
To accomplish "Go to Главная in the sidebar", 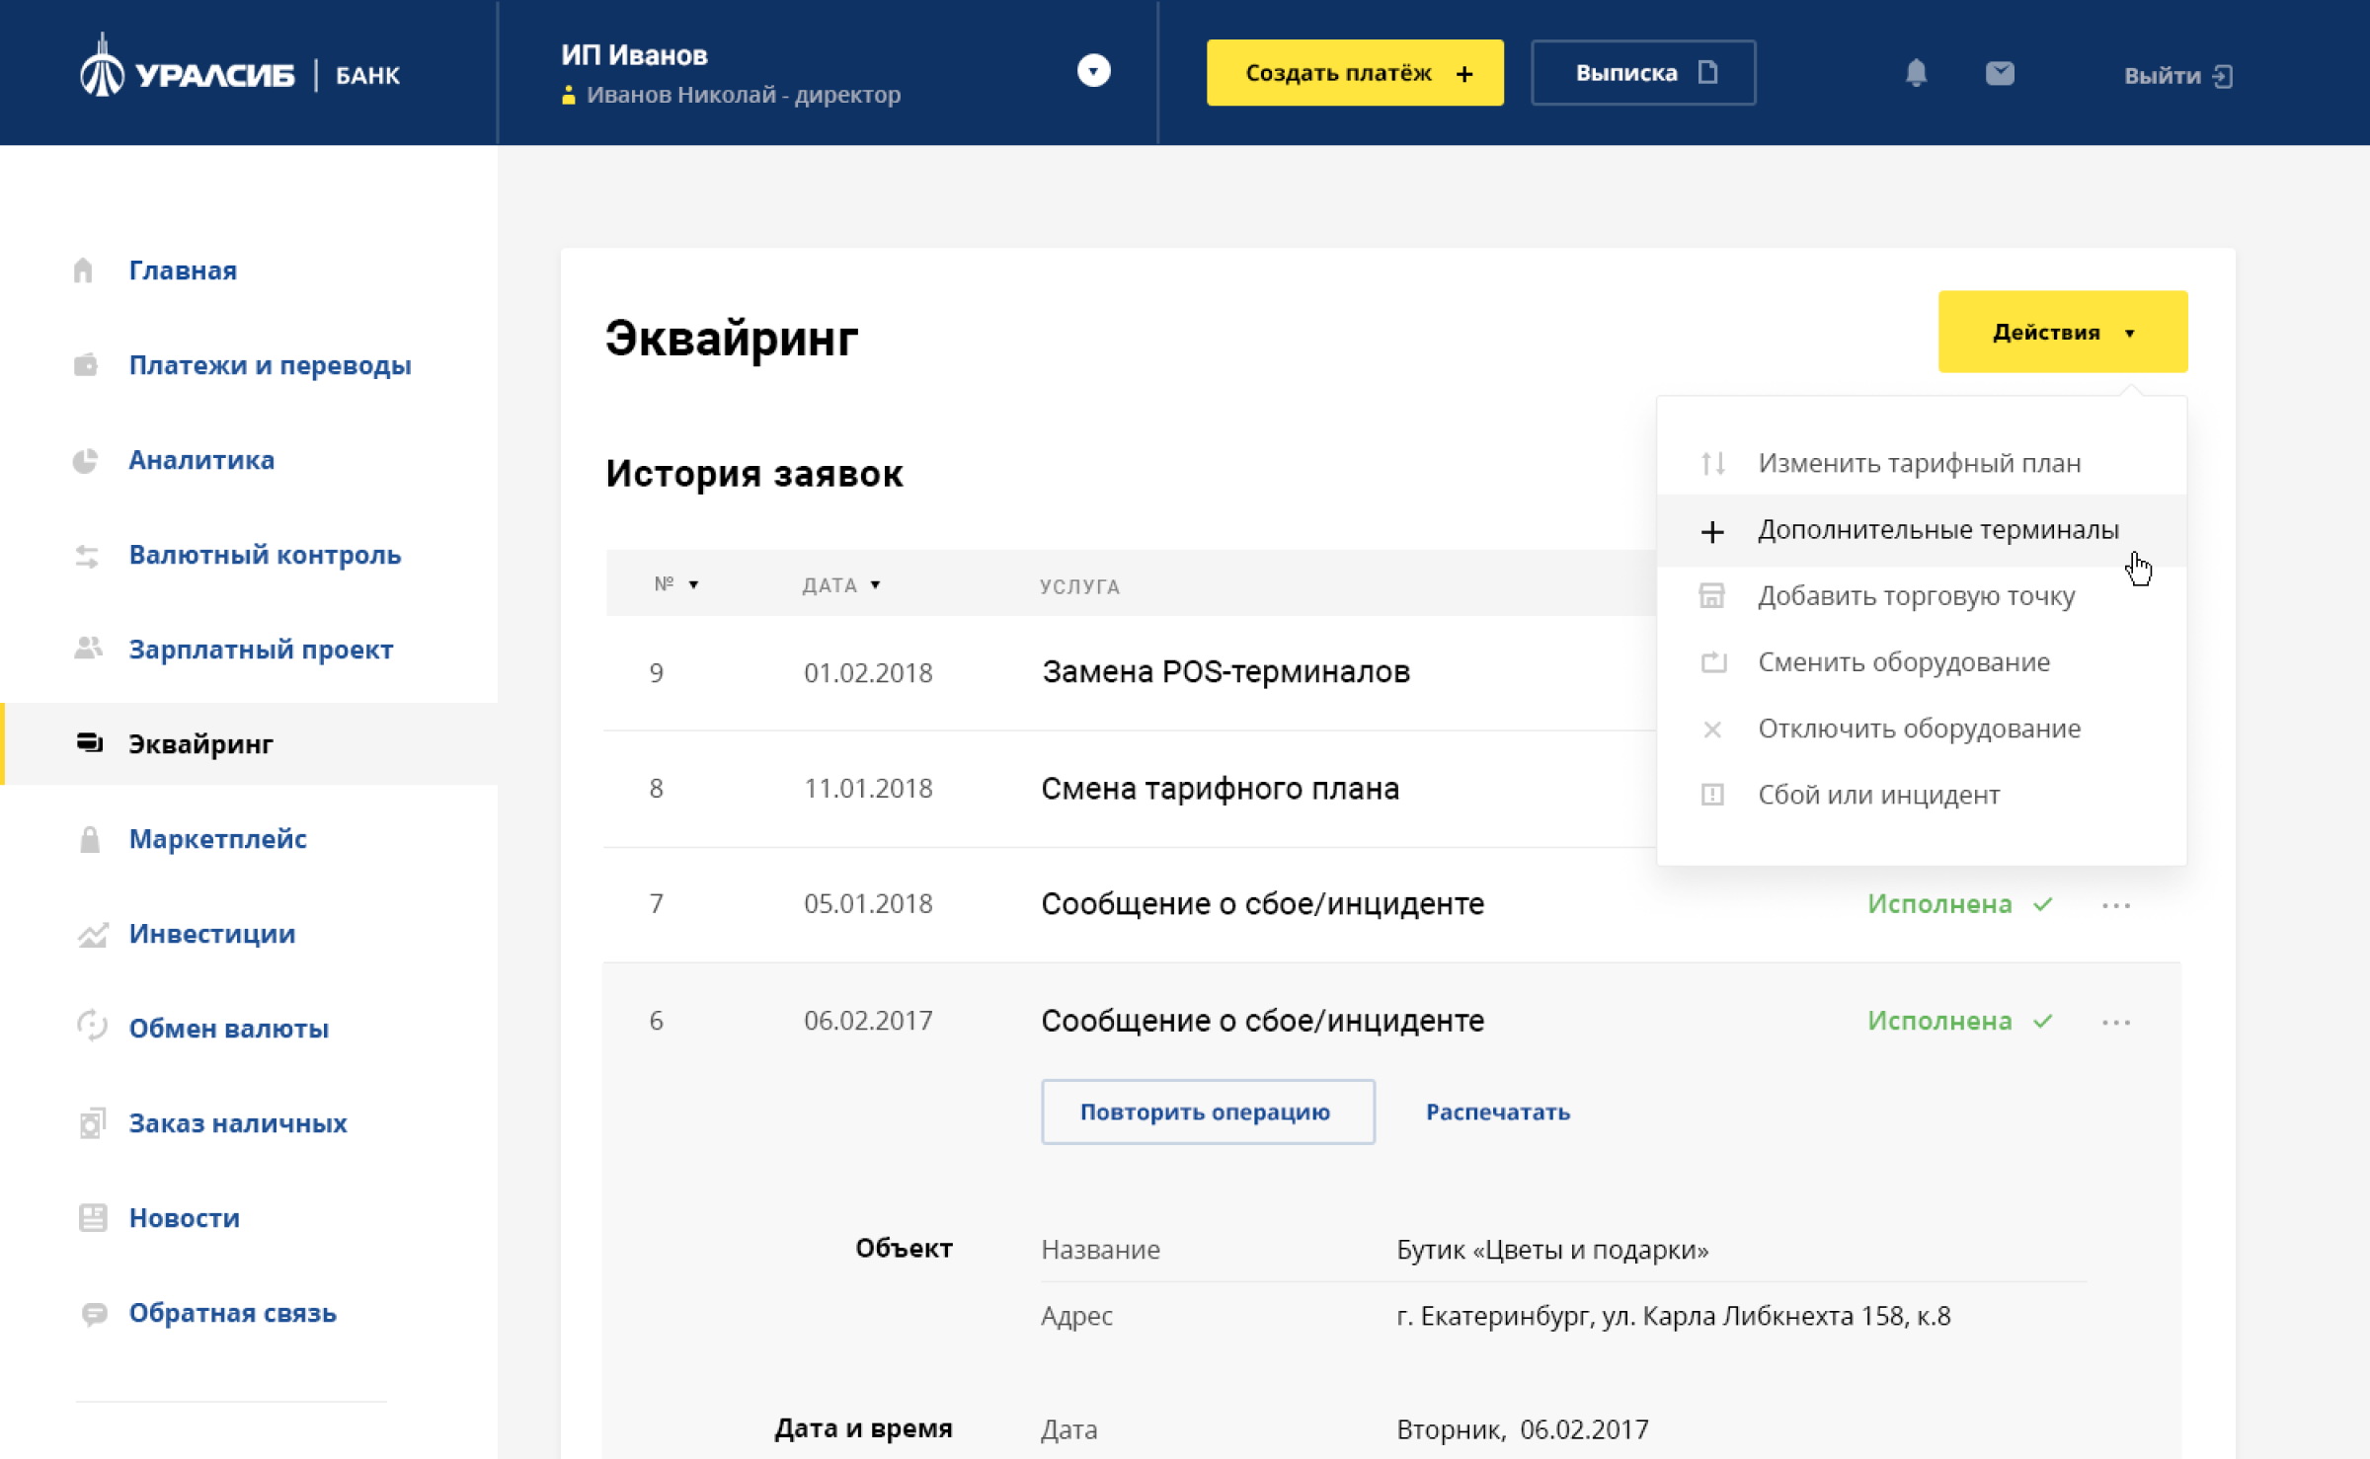I will click(183, 270).
